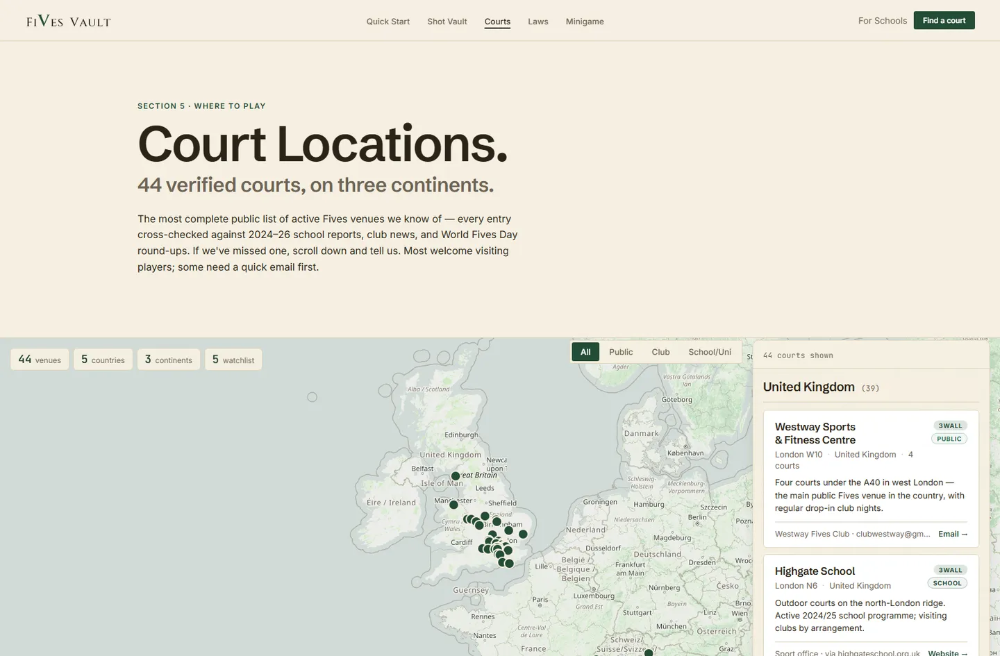Click the Berlin label on the map

point(697,517)
